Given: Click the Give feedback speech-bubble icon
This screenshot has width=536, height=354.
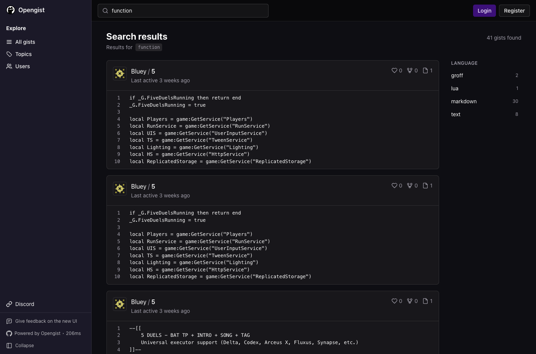Looking at the screenshot, I should pyautogui.click(x=9, y=321).
